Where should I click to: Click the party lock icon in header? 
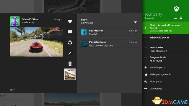point(180,18)
